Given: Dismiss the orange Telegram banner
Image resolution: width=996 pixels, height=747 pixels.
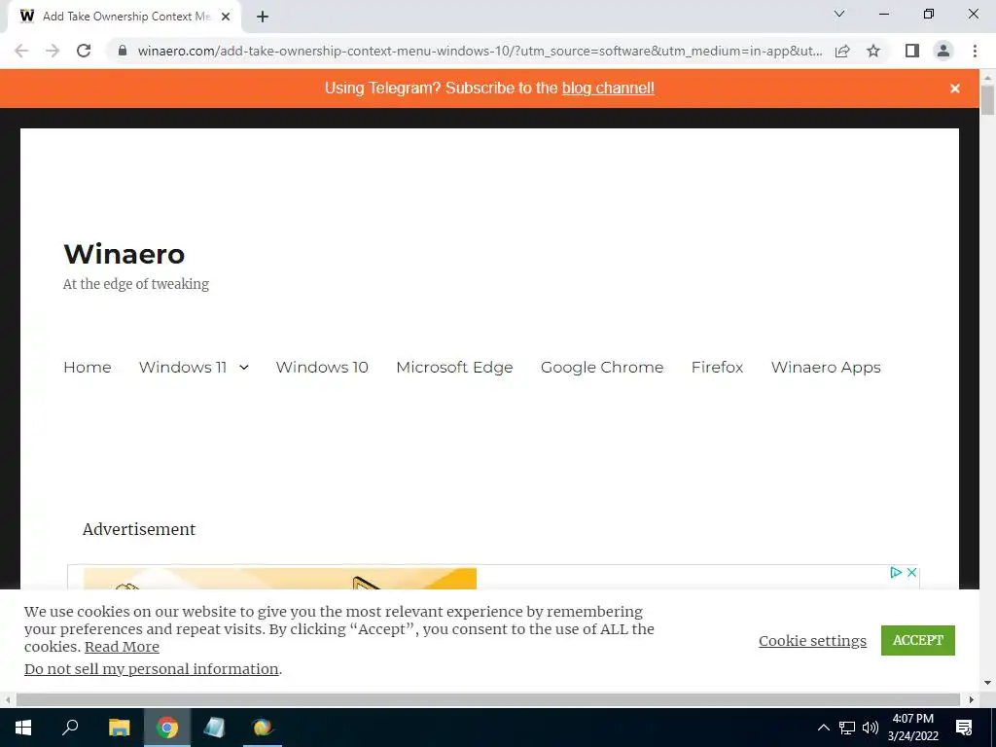Looking at the screenshot, I should (x=955, y=89).
